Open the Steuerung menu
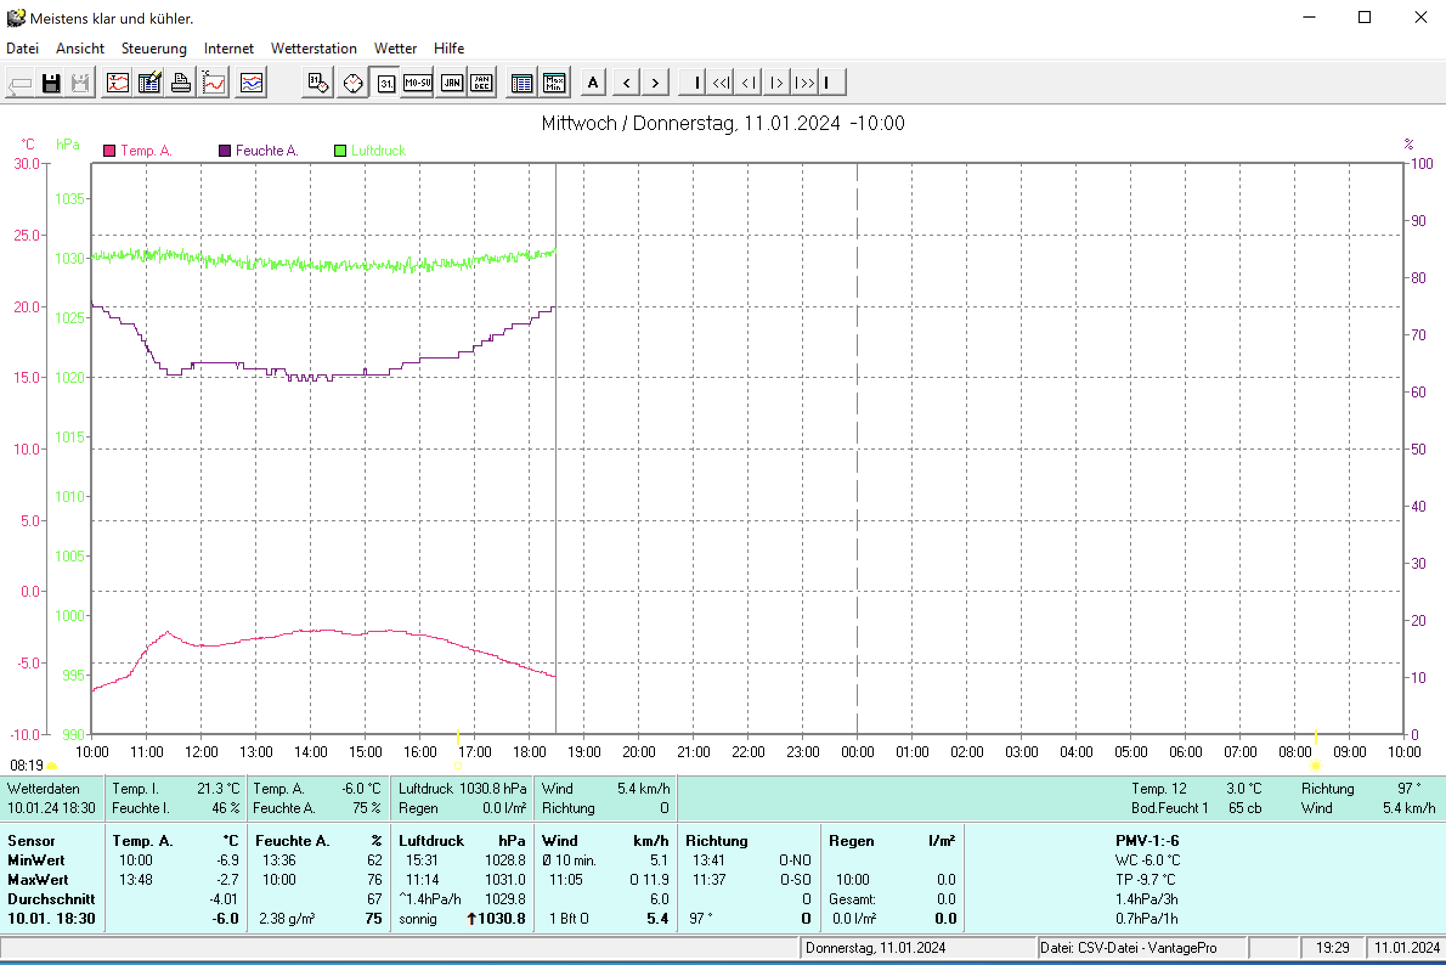Screen dimensions: 1446x965 coord(153,48)
